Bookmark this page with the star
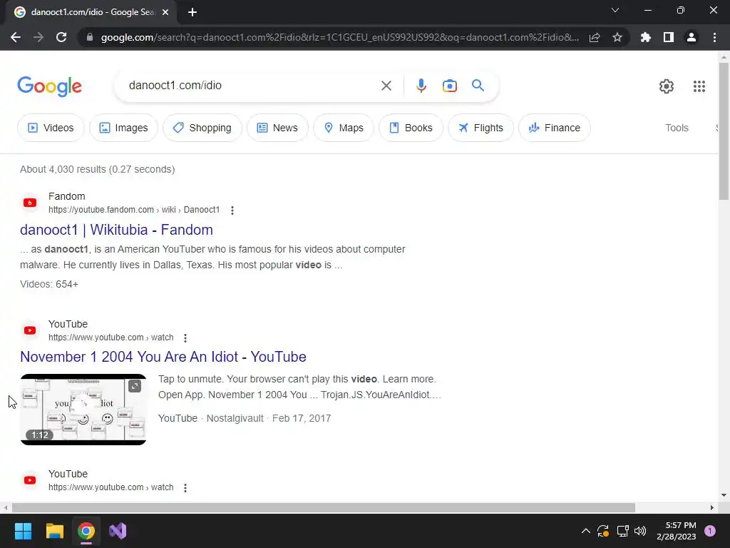The height and width of the screenshot is (548, 730). click(x=617, y=37)
